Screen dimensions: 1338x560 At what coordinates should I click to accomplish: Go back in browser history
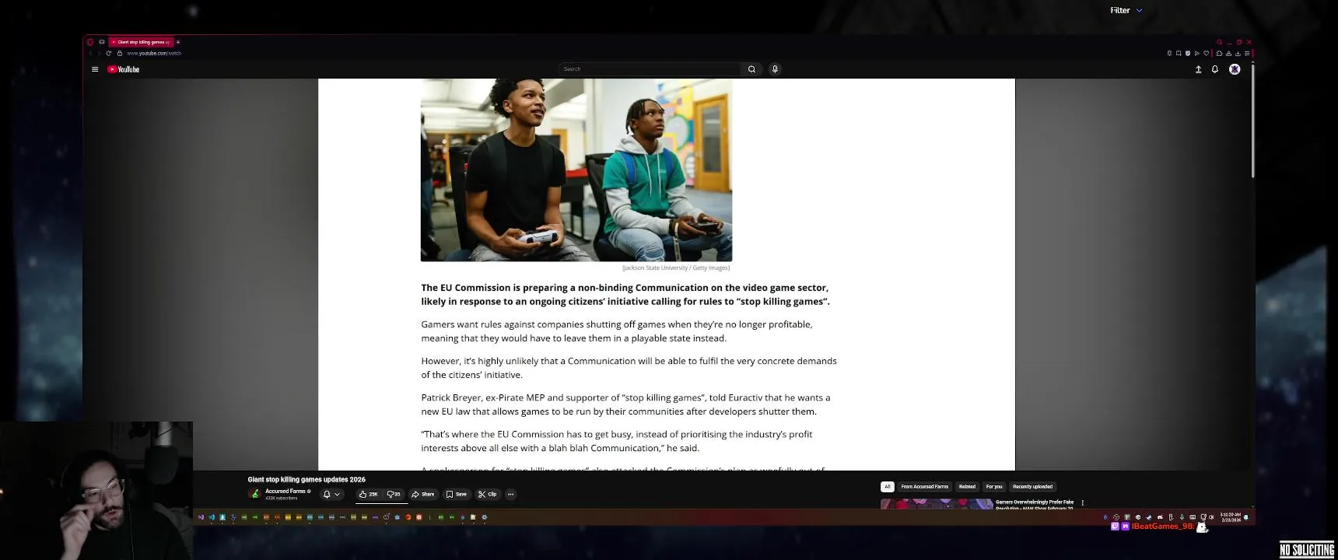coord(91,53)
